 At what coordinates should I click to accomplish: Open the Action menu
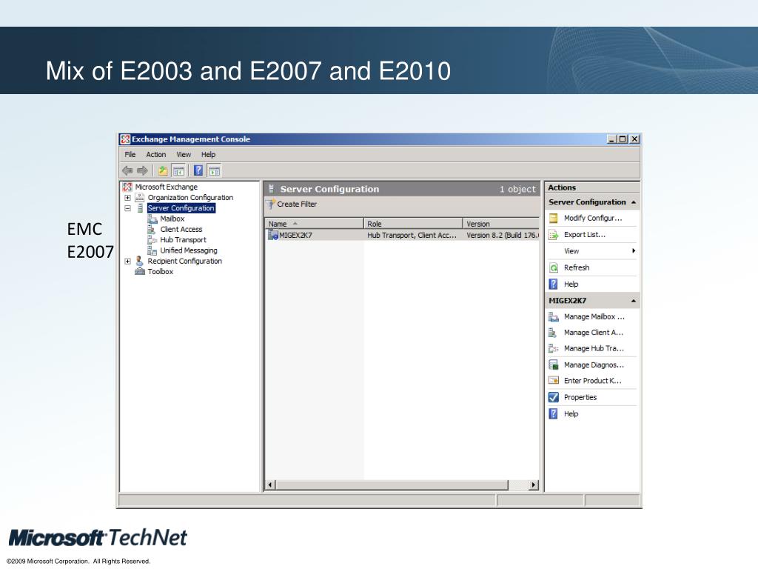pos(155,154)
